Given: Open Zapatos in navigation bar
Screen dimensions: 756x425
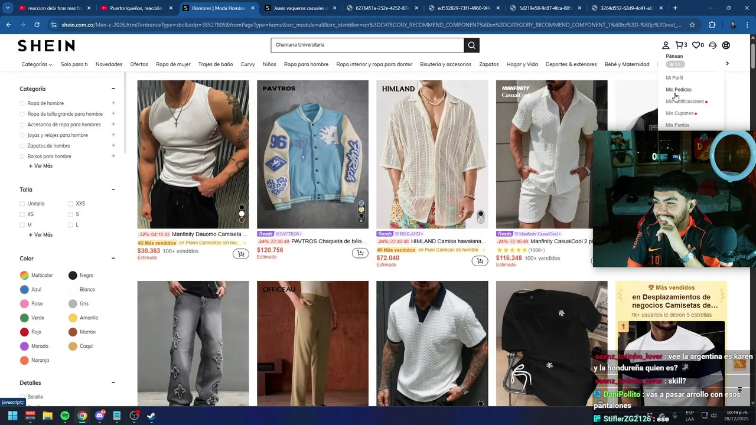Looking at the screenshot, I should pyautogui.click(x=489, y=64).
